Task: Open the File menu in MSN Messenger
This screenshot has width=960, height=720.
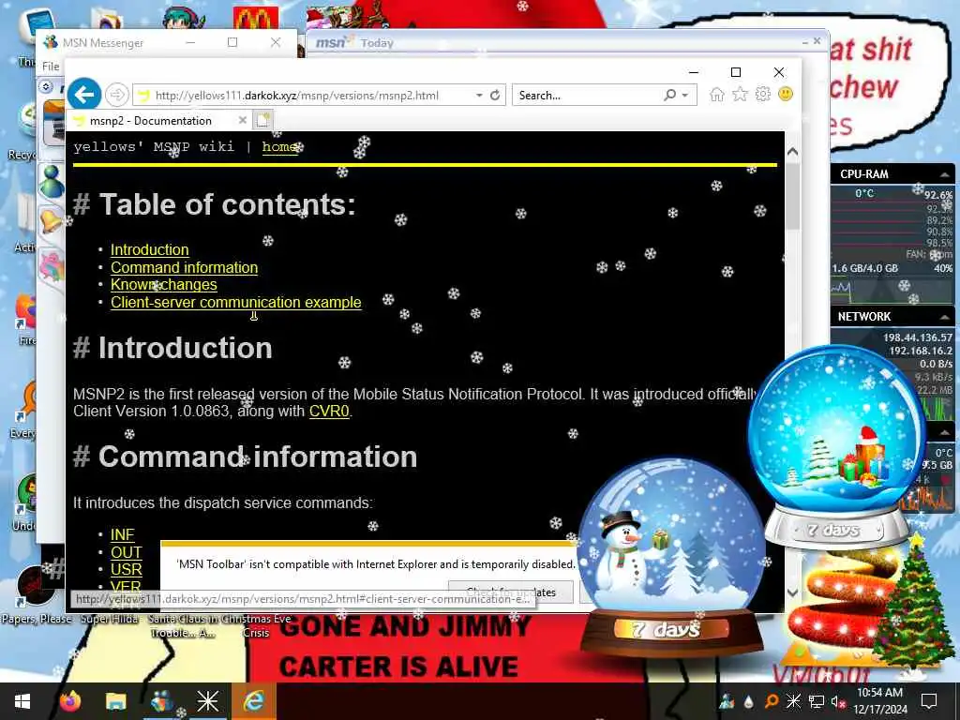Action: pos(51,67)
